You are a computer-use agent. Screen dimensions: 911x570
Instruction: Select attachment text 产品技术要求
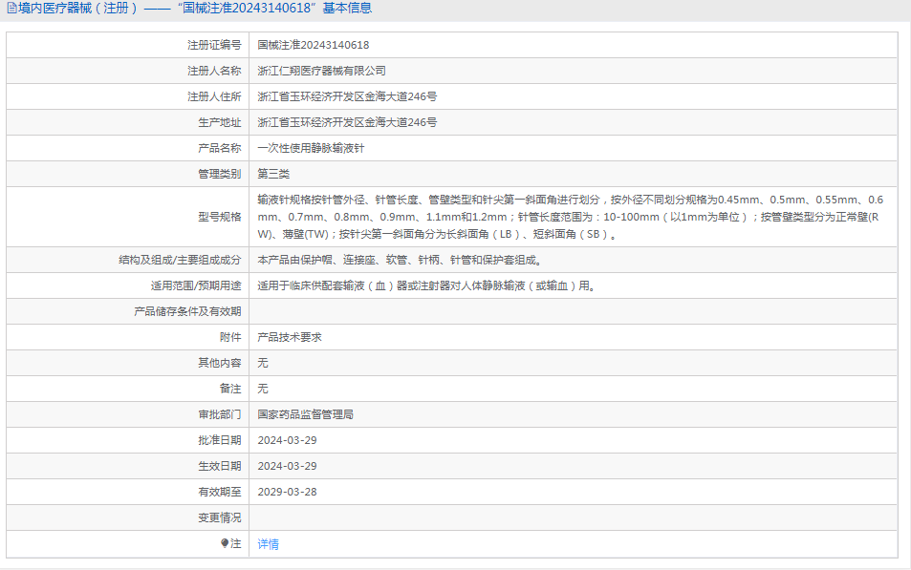coord(290,337)
